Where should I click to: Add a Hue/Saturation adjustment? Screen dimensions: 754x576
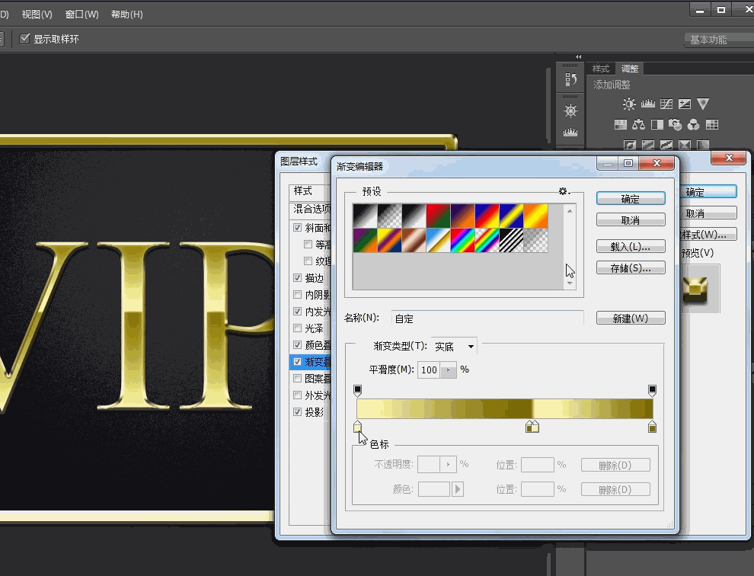coord(620,125)
